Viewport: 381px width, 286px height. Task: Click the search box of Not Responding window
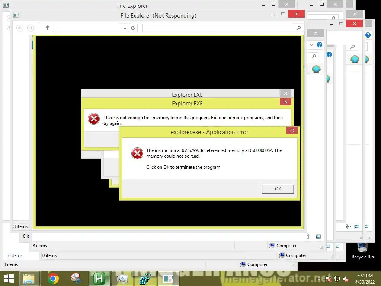(x=223, y=28)
